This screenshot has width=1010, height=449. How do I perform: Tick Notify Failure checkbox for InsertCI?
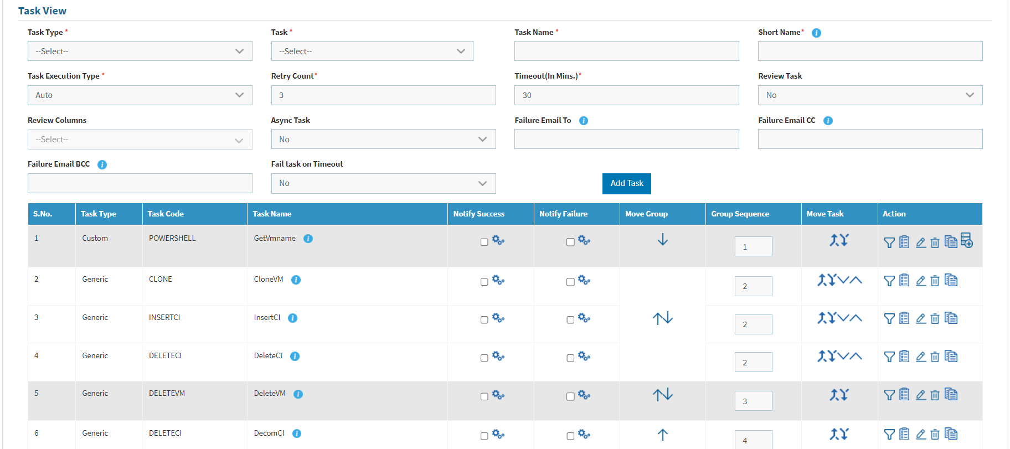point(570,320)
